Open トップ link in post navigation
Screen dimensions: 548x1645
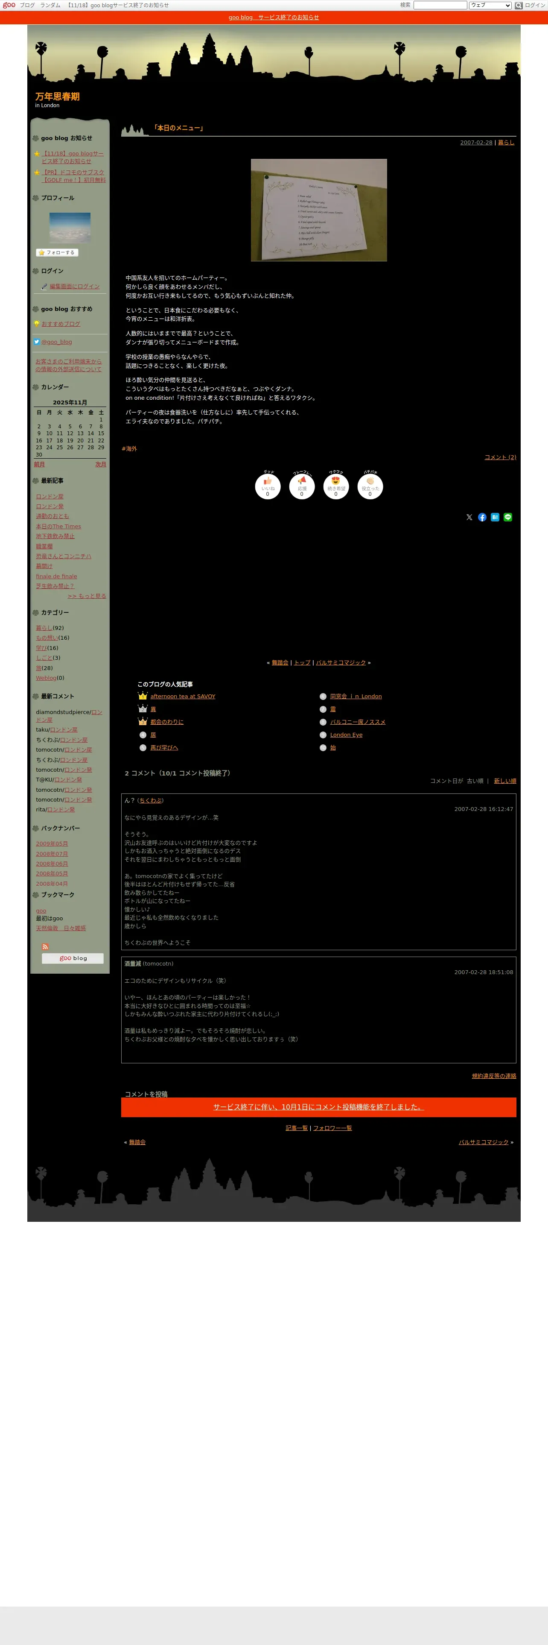click(302, 663)
